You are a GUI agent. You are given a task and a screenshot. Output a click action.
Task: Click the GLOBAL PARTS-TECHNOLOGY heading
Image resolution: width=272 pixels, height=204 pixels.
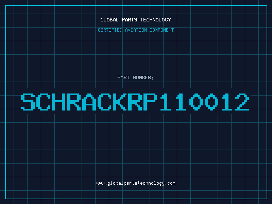click(136, 20)
